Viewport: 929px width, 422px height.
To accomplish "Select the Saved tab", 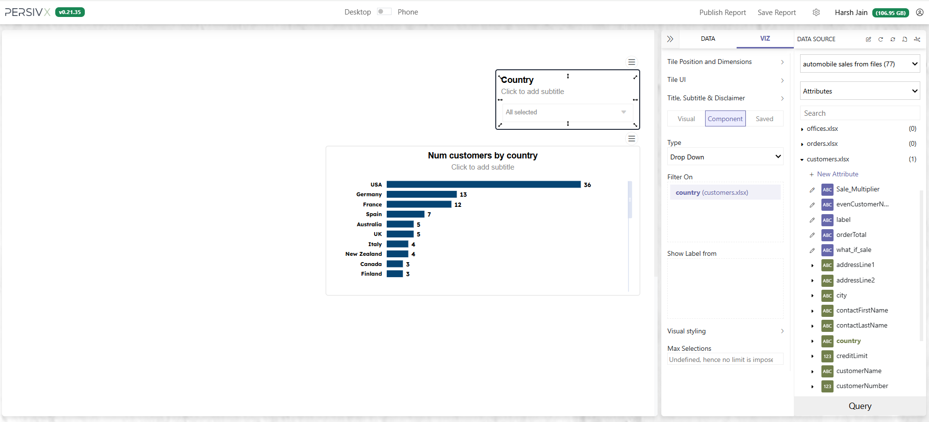I will [x=765, y=119].
